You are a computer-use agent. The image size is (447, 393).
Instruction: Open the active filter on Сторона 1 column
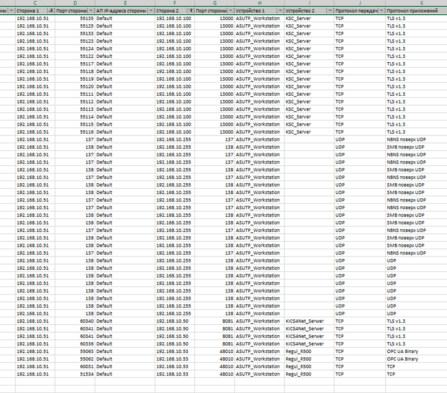50,11
